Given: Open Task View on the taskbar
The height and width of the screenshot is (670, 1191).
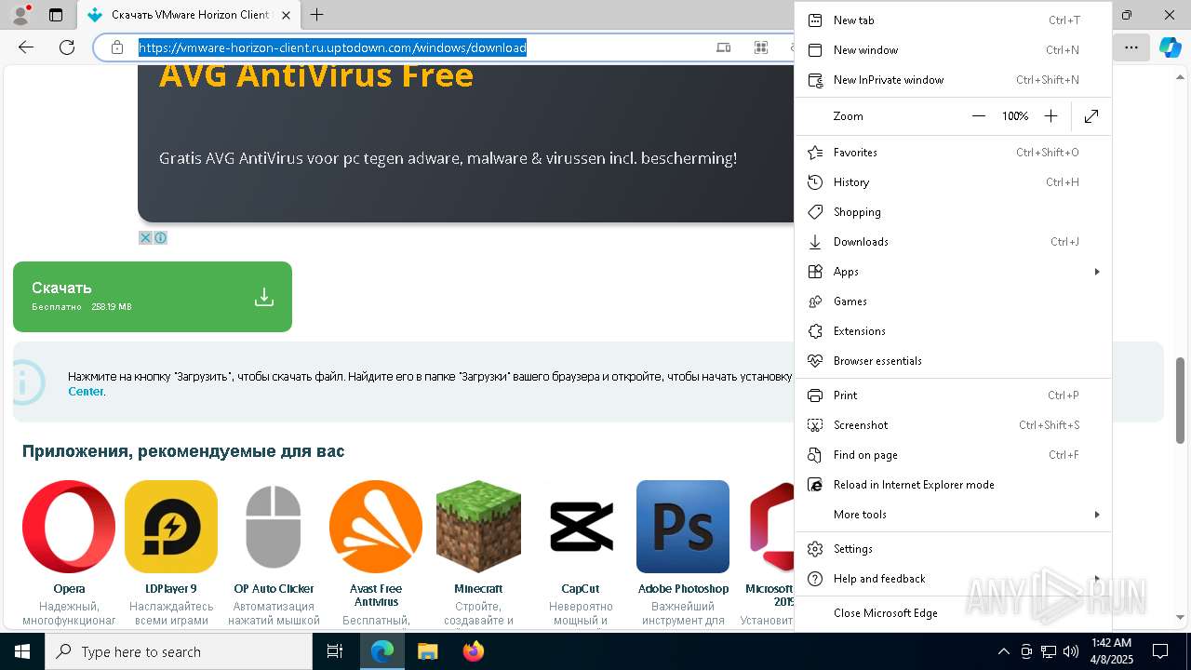Looking at the screenshot, I should 335,651.
